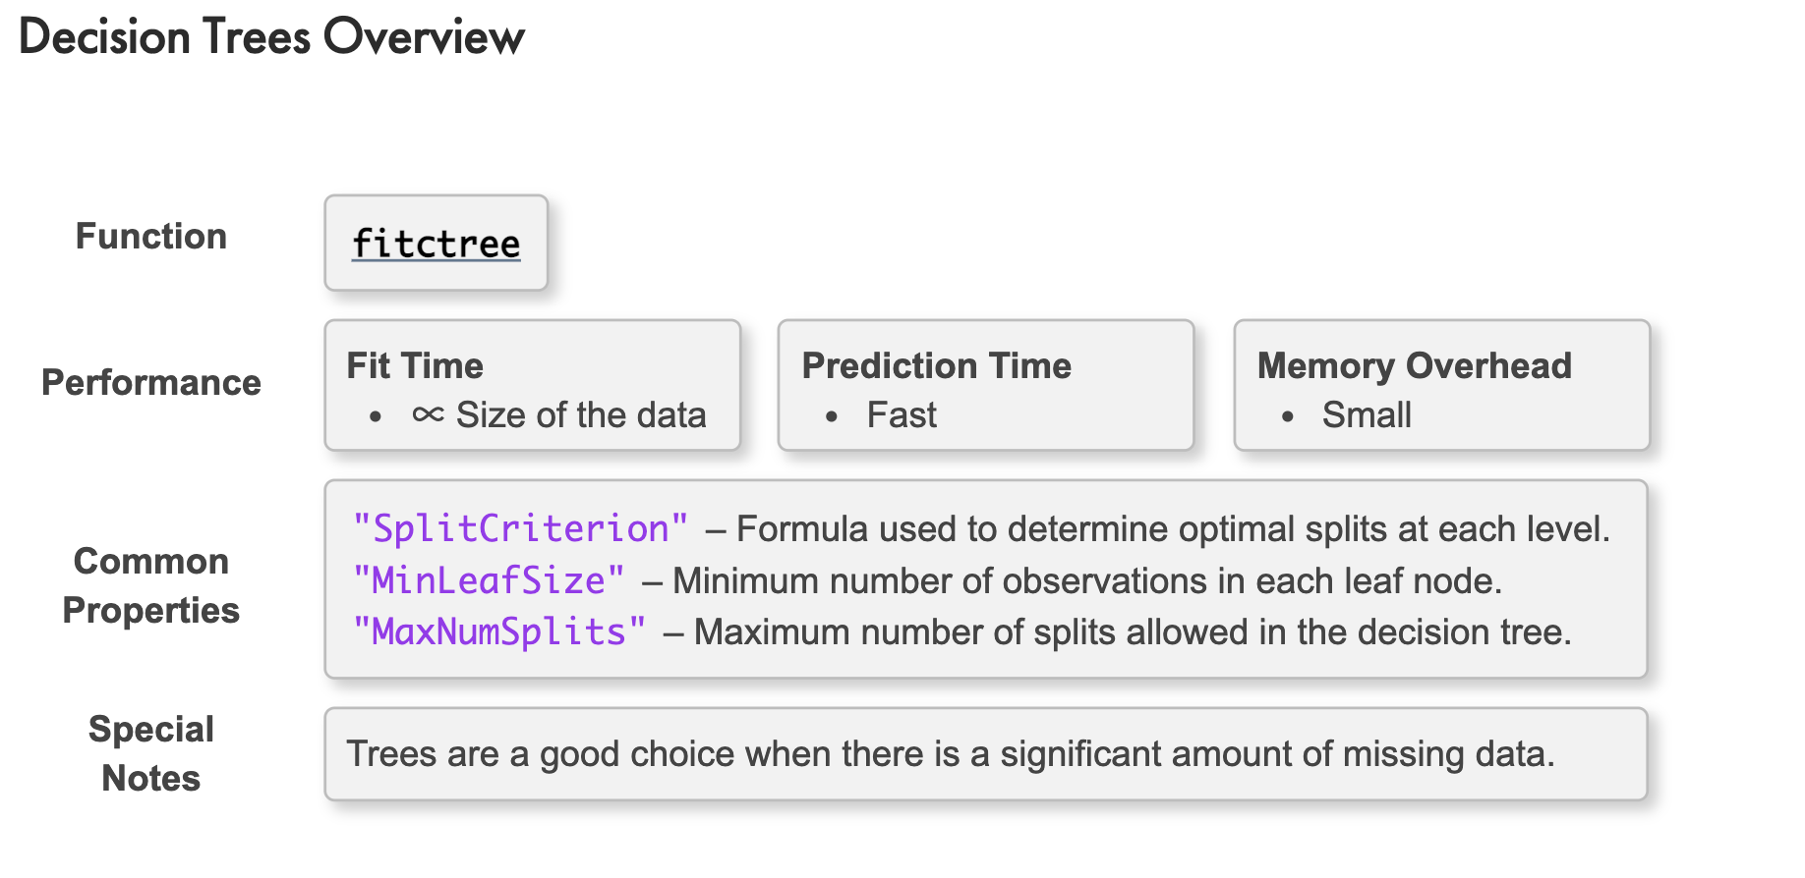Click the Decision Trees Overview title
Image resolution: width=1805 pixels, height=878 pixels.
tap(271, 37)
